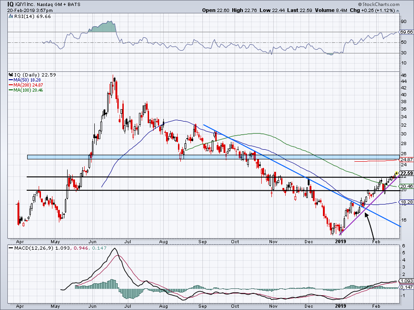Click the copyright symbol beside StockCharts.com
Screen dimensions: 414x310
tap(360, 5)
